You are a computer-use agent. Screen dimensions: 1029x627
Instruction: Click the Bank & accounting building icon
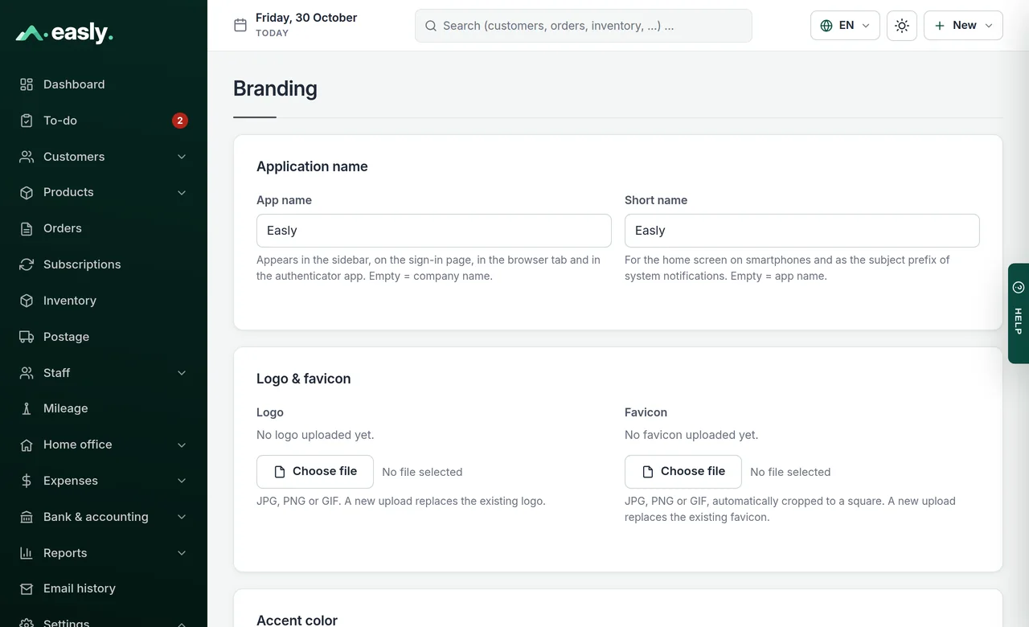[27, 517]
